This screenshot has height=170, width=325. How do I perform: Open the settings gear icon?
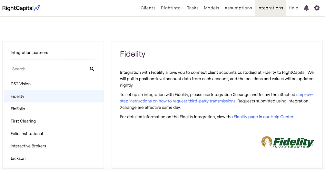click(317, 8)
